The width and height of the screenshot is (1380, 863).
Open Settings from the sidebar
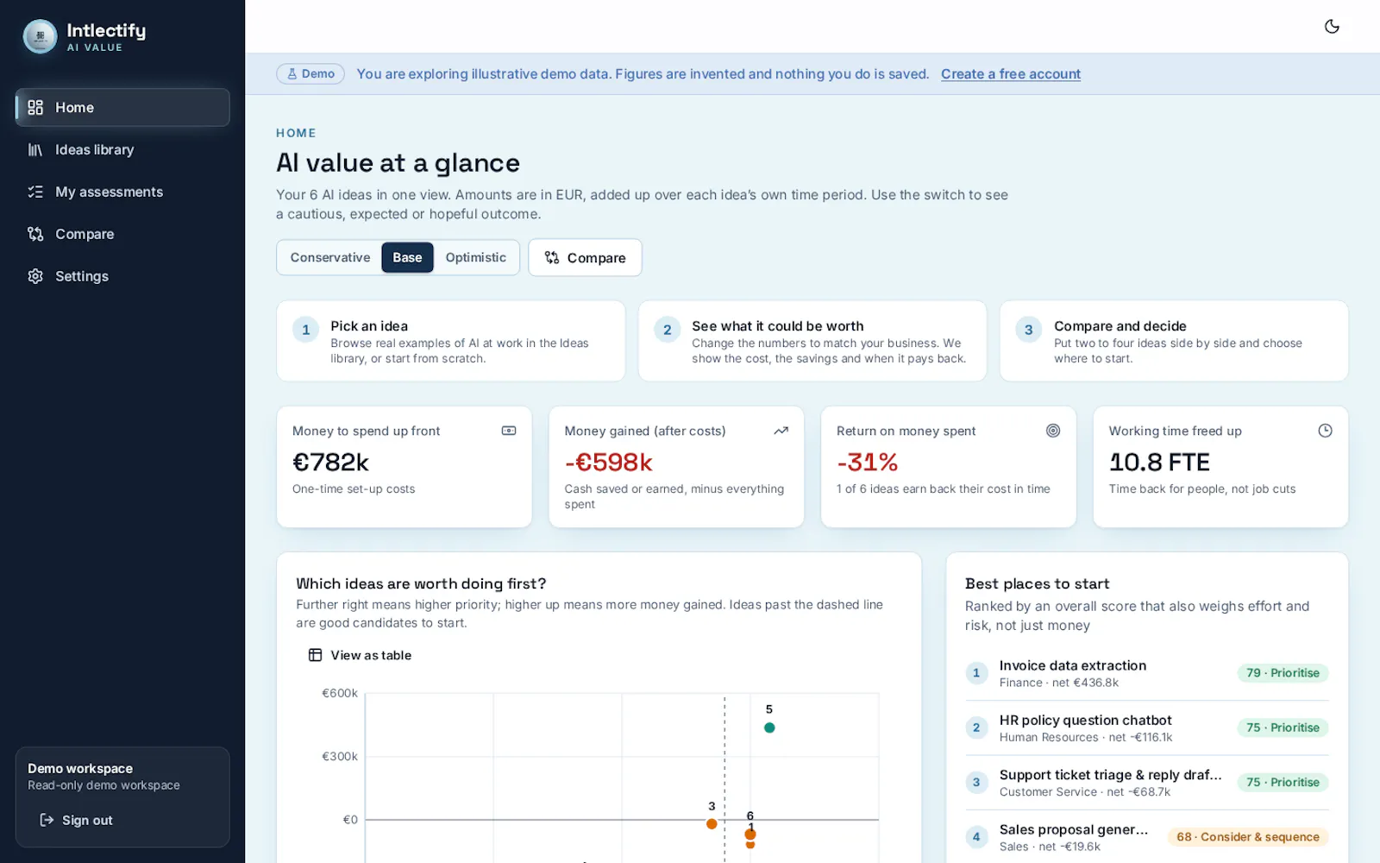pos(122,277)
